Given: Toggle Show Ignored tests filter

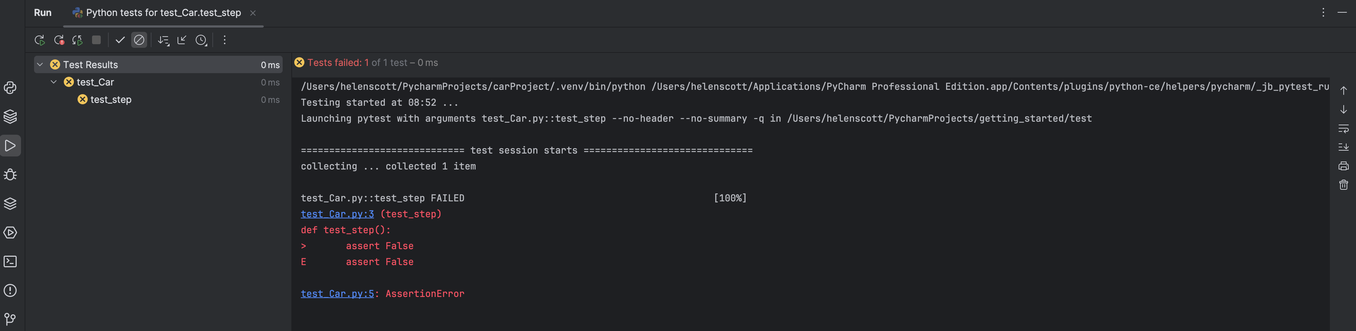Looking at the screenshot, I should point(139,40).
